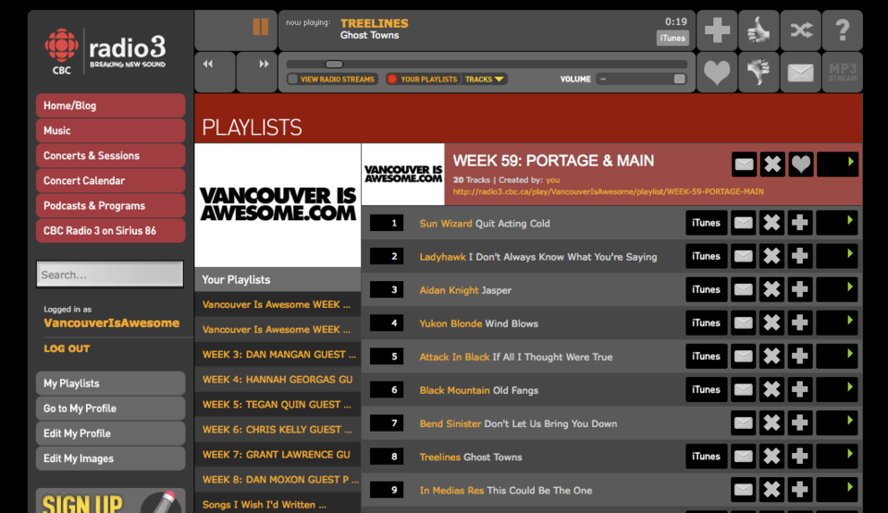Open Podcasts & Programs
This screenshot has height=513, width=888.
click(x=110, y=205)
